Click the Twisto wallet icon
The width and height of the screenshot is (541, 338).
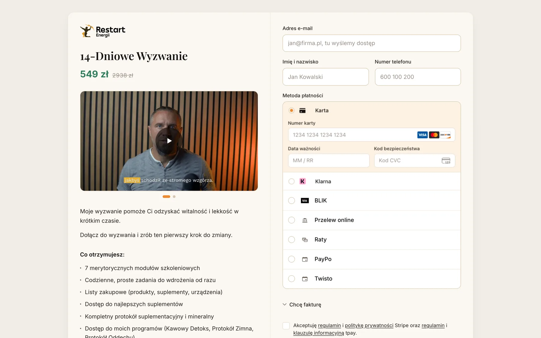pos(305,279)
